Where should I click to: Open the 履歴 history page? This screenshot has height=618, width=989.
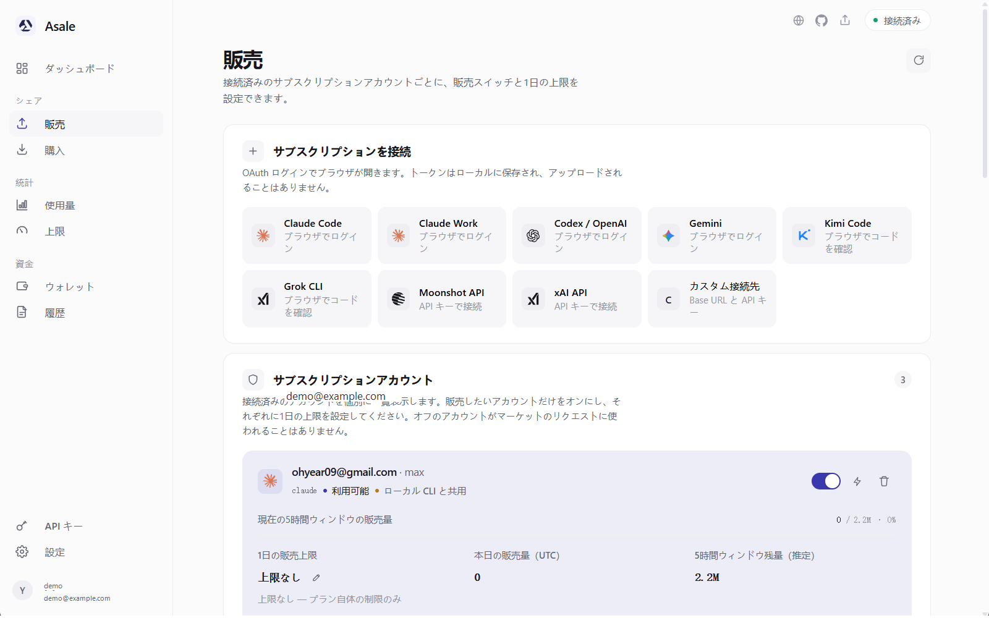point(86,312)
